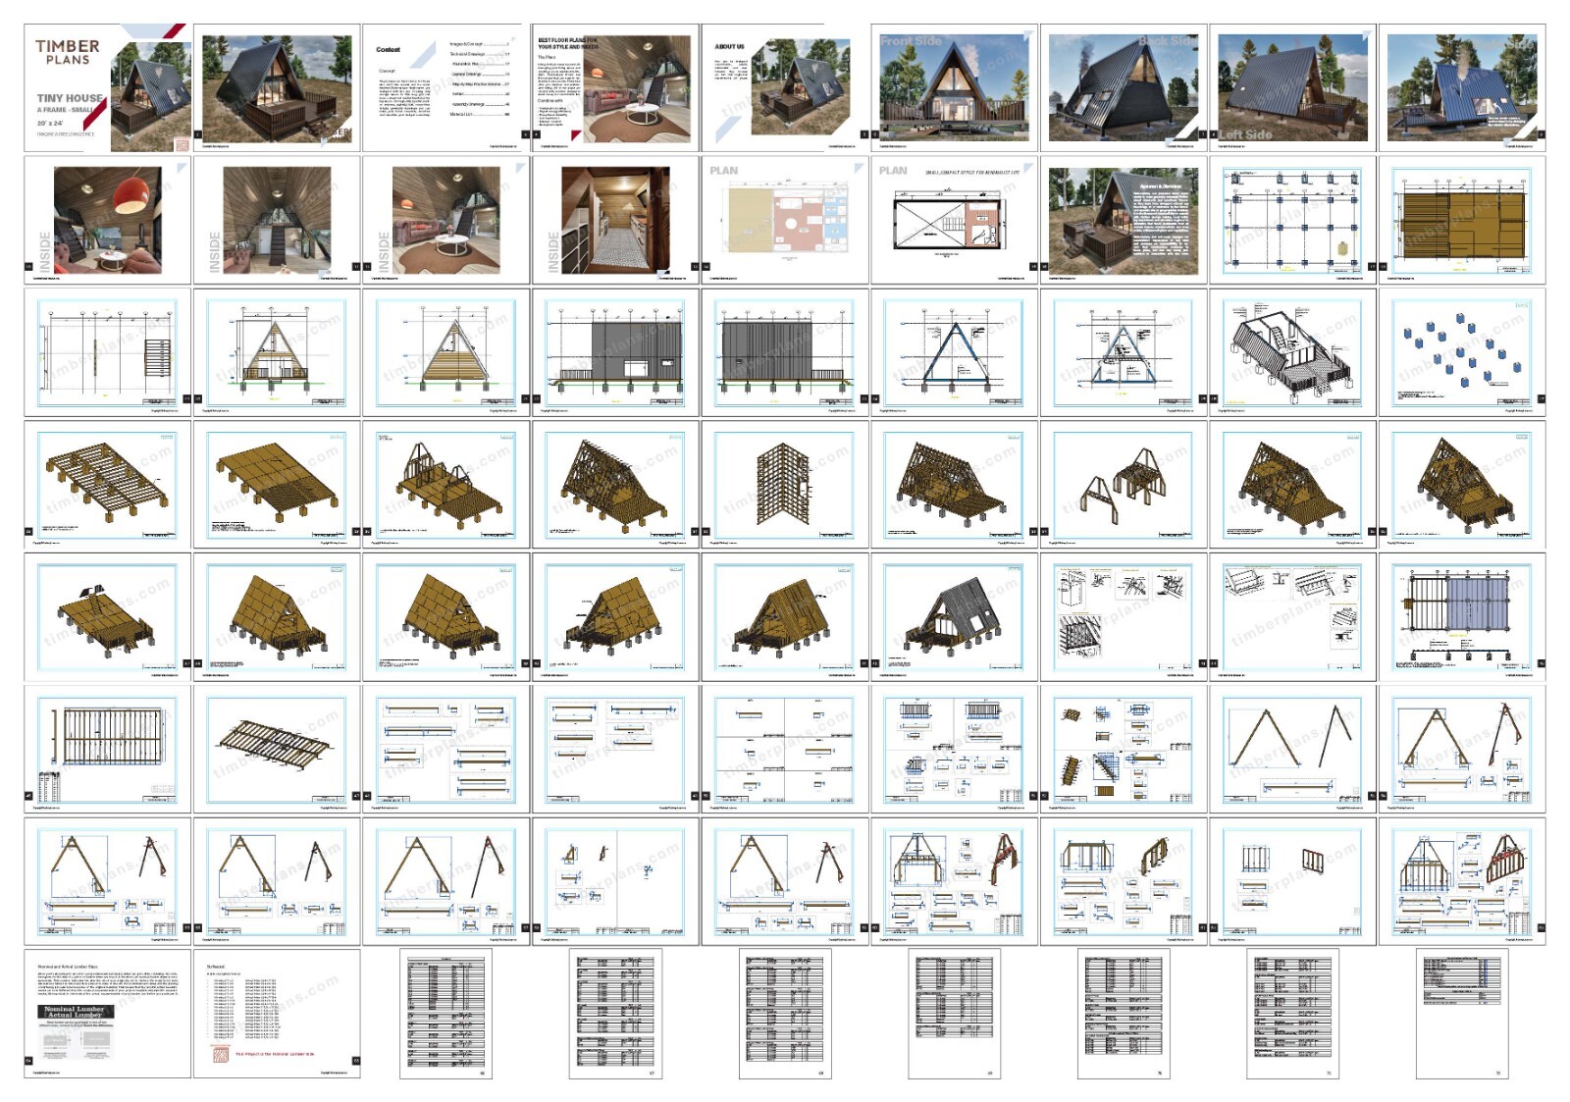Select final material list page with shortest table
Image resolution: width=1570 pixels, height=1102 pixels.
1462,1014
